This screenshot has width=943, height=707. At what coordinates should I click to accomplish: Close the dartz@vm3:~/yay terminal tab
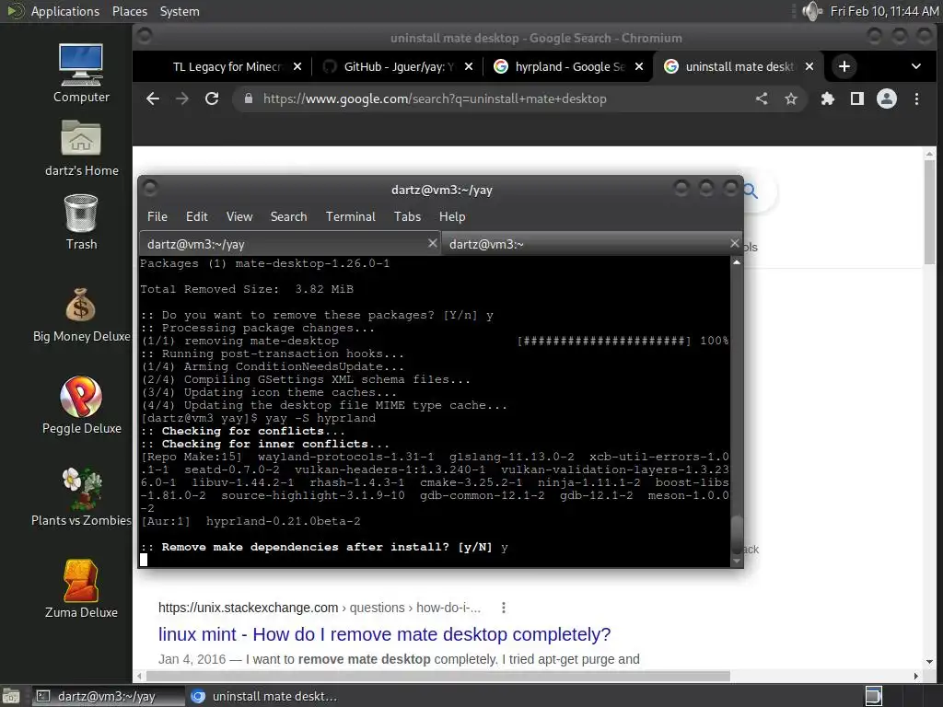432,243
